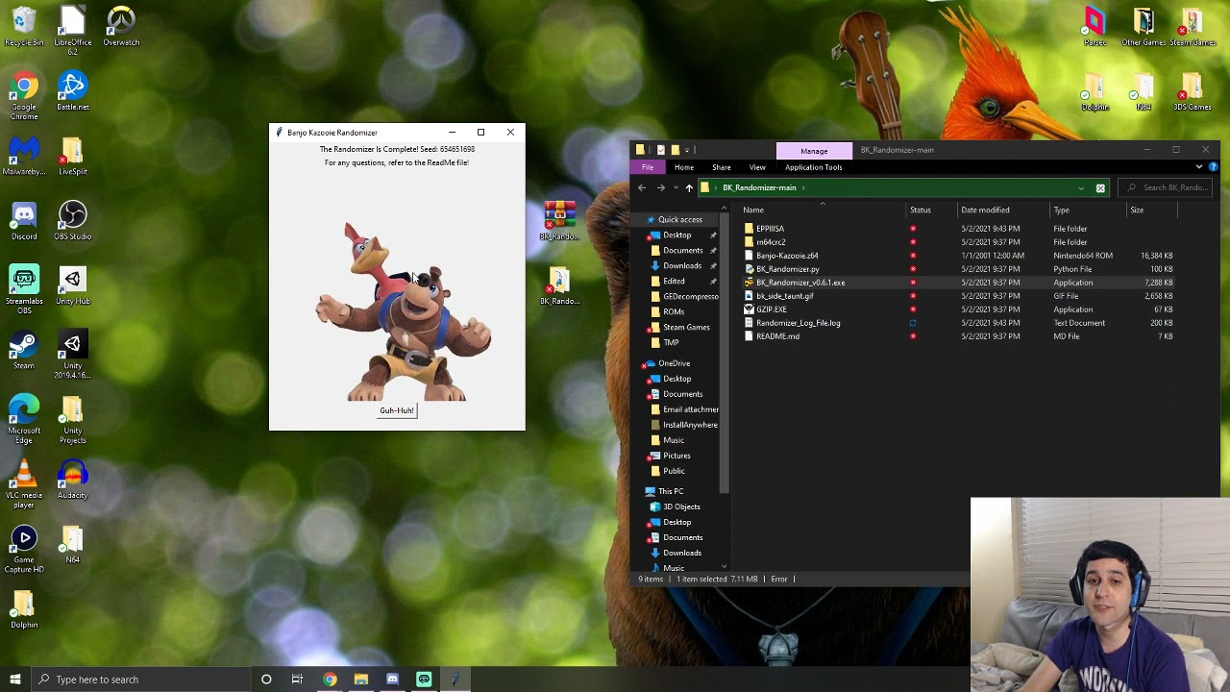Open Discord from the desktop shortcut
Screen dimensions: 1230x692
pyautogui.click(x=24, y=222)
